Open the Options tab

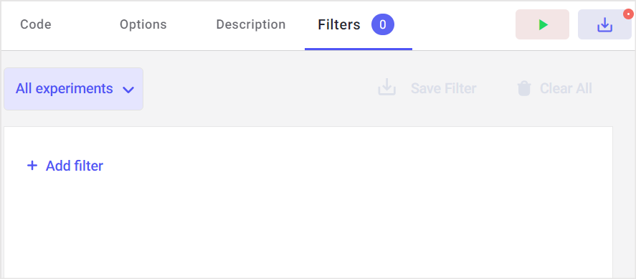click(143, 24)
